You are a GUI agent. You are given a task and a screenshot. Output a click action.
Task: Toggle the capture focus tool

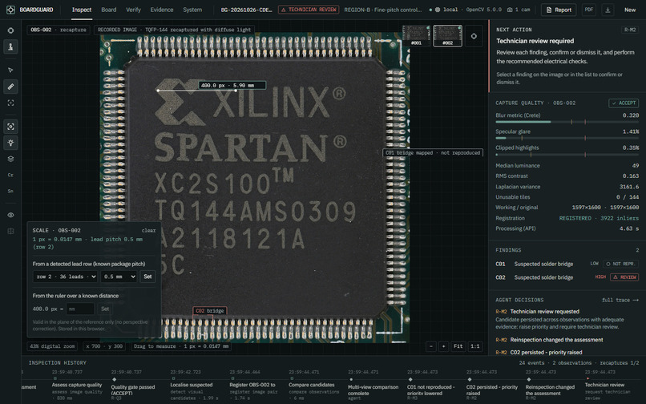(10, 127)
